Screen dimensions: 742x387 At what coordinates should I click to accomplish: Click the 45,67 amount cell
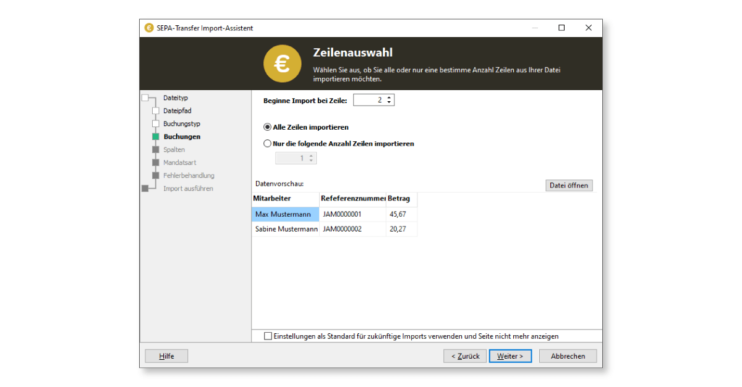(402, 214)
